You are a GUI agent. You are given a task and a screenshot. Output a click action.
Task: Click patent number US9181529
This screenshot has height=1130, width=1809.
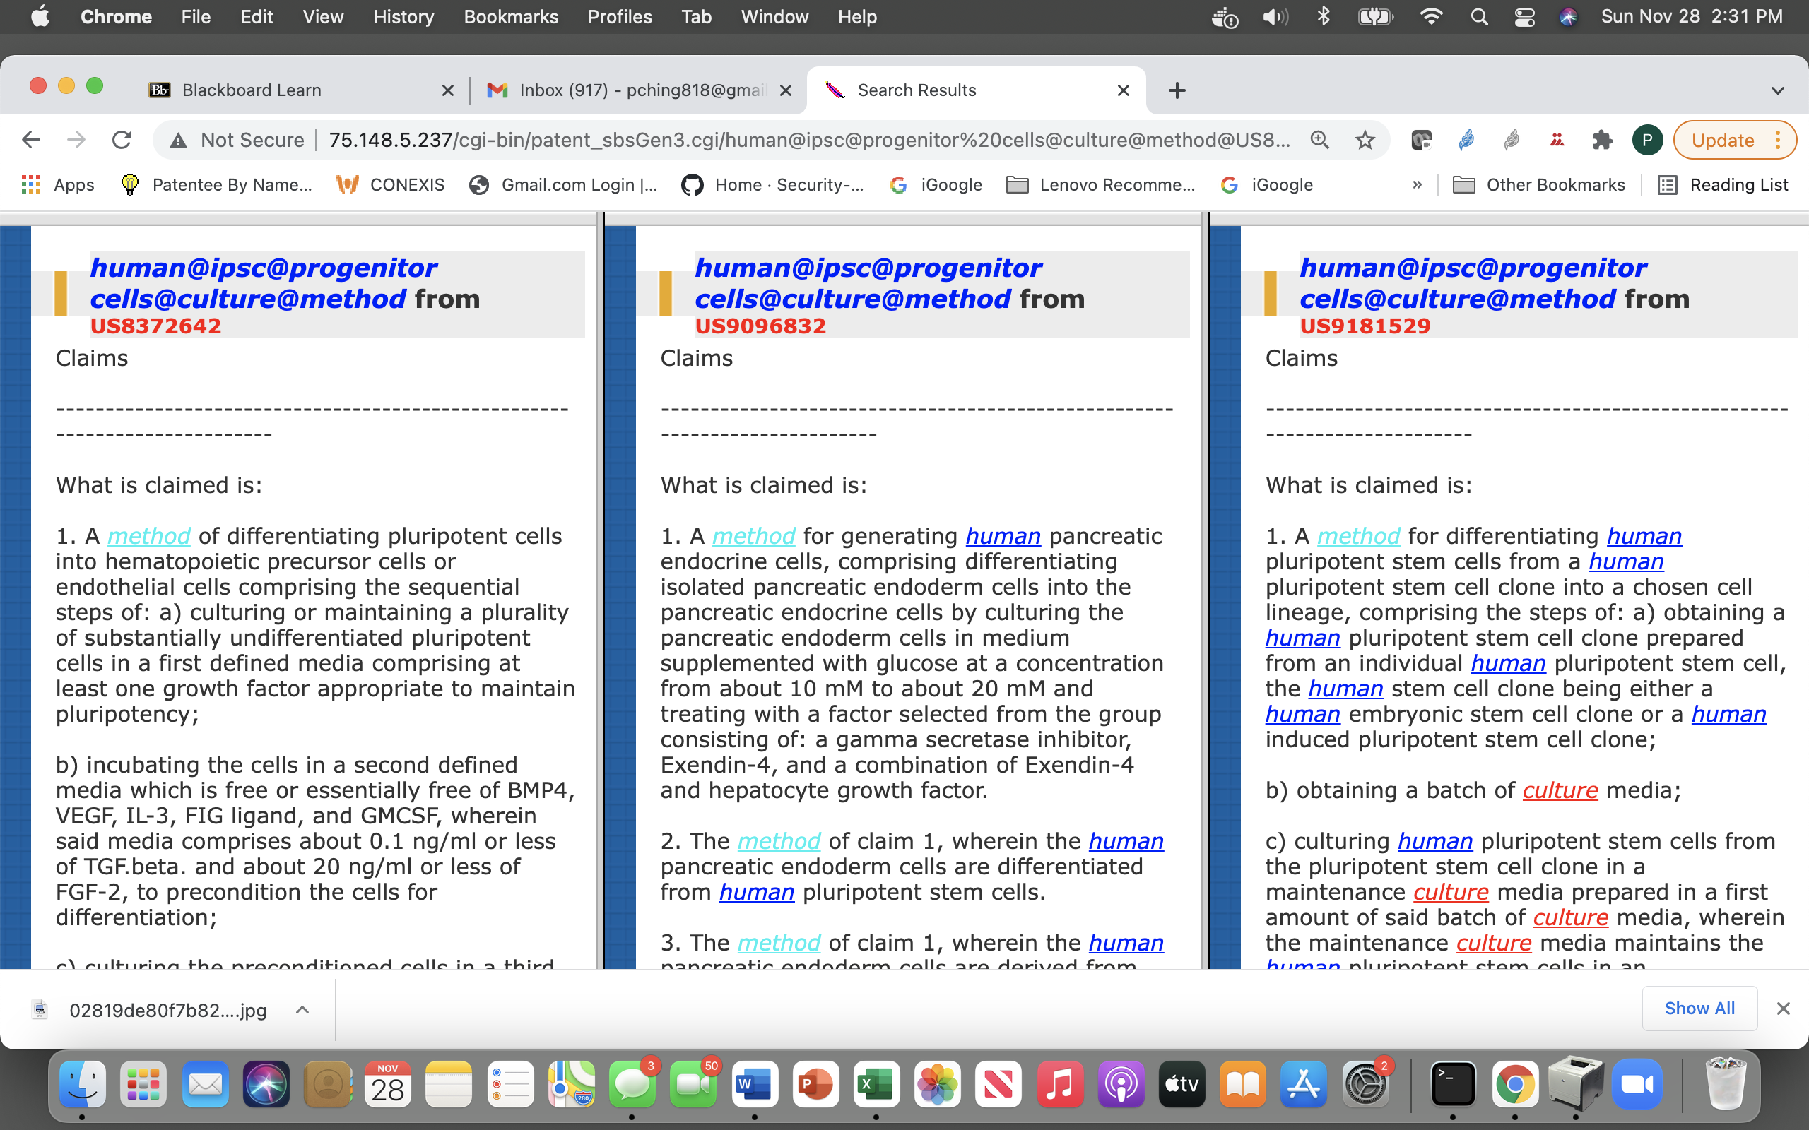[x=1365, y=326]
